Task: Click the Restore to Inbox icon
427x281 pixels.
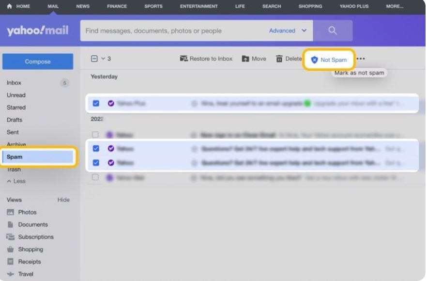Action: (183, 59)
